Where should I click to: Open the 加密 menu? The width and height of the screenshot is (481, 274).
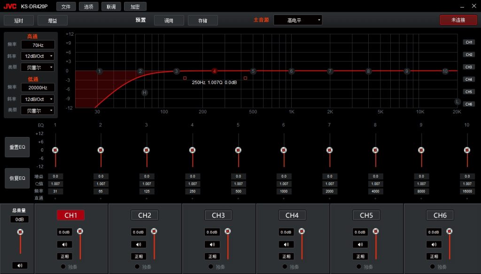135,7
